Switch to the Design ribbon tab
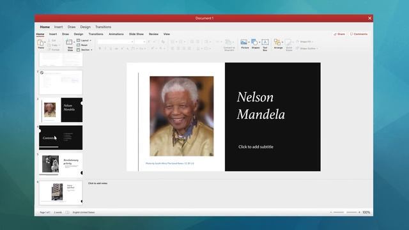Screen dimensions: 409x230 pyautogui.click(x=79, y=34)
